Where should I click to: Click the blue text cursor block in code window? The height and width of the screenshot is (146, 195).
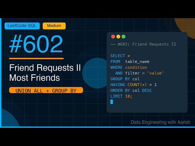(112, 102)
